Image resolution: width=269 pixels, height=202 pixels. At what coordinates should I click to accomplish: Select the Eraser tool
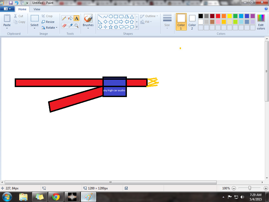click(x=64, y=26)
